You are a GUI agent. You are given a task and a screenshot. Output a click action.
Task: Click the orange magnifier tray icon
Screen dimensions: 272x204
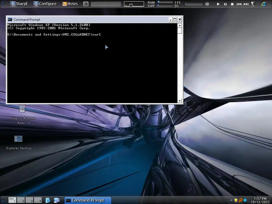click(241, 200)
